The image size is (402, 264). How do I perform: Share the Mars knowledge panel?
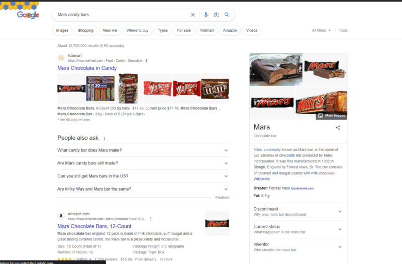point(338,128)
